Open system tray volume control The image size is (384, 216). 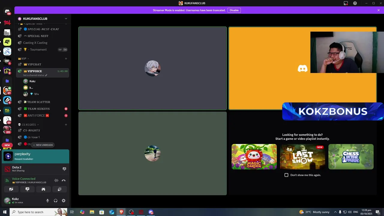pos(349,212)
